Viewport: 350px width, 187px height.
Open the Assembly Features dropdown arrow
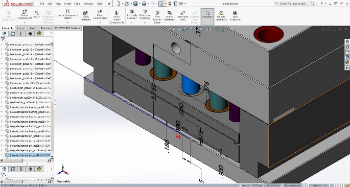coord(132,22)
